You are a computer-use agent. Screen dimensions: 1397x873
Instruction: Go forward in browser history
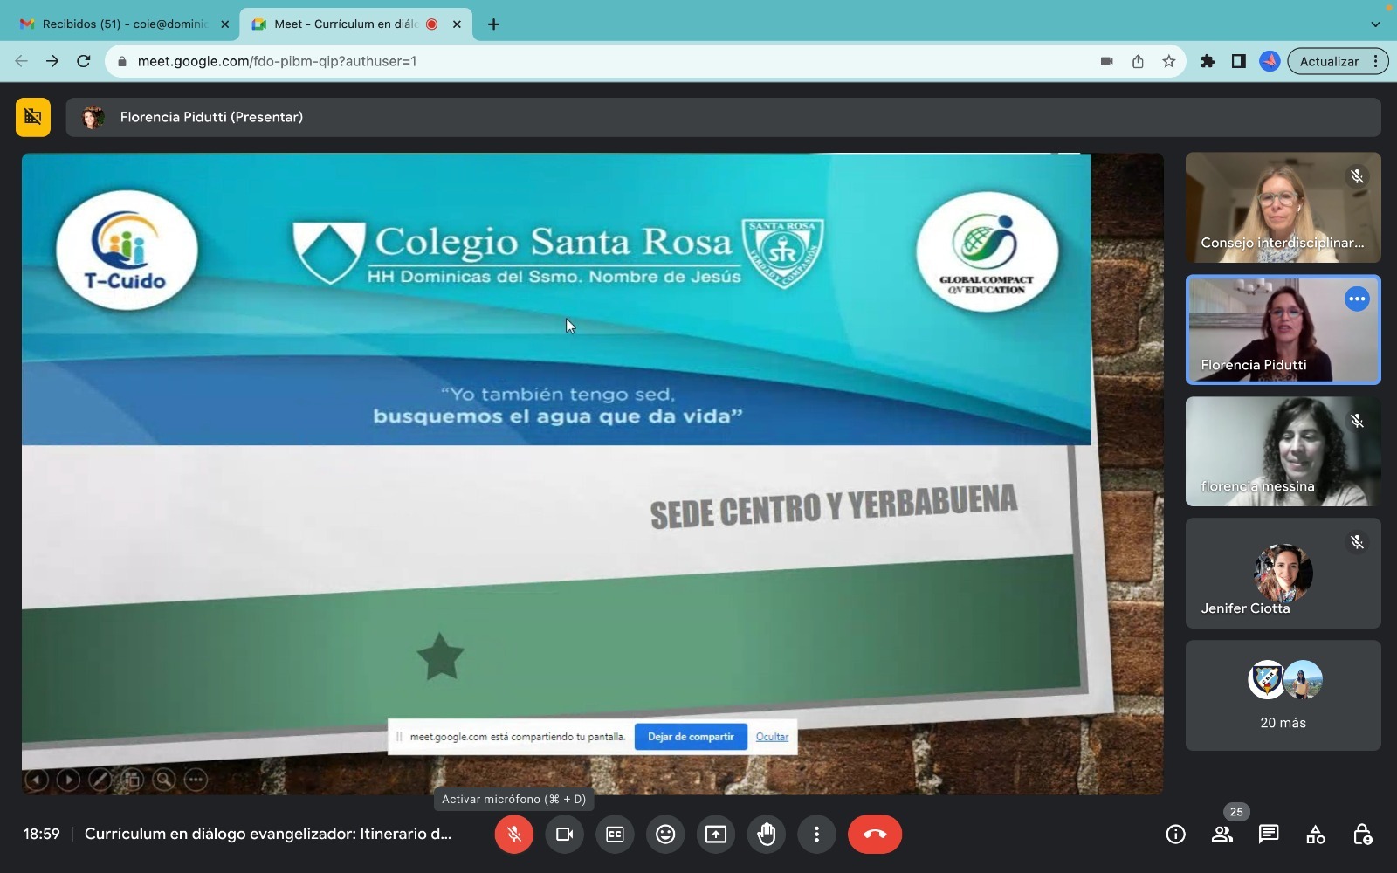pyautogui.click(x=52, y=61)
